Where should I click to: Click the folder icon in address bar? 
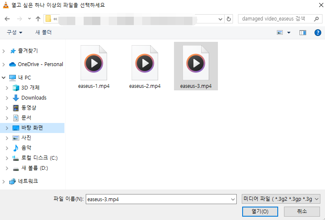click(x=48, y=19)
